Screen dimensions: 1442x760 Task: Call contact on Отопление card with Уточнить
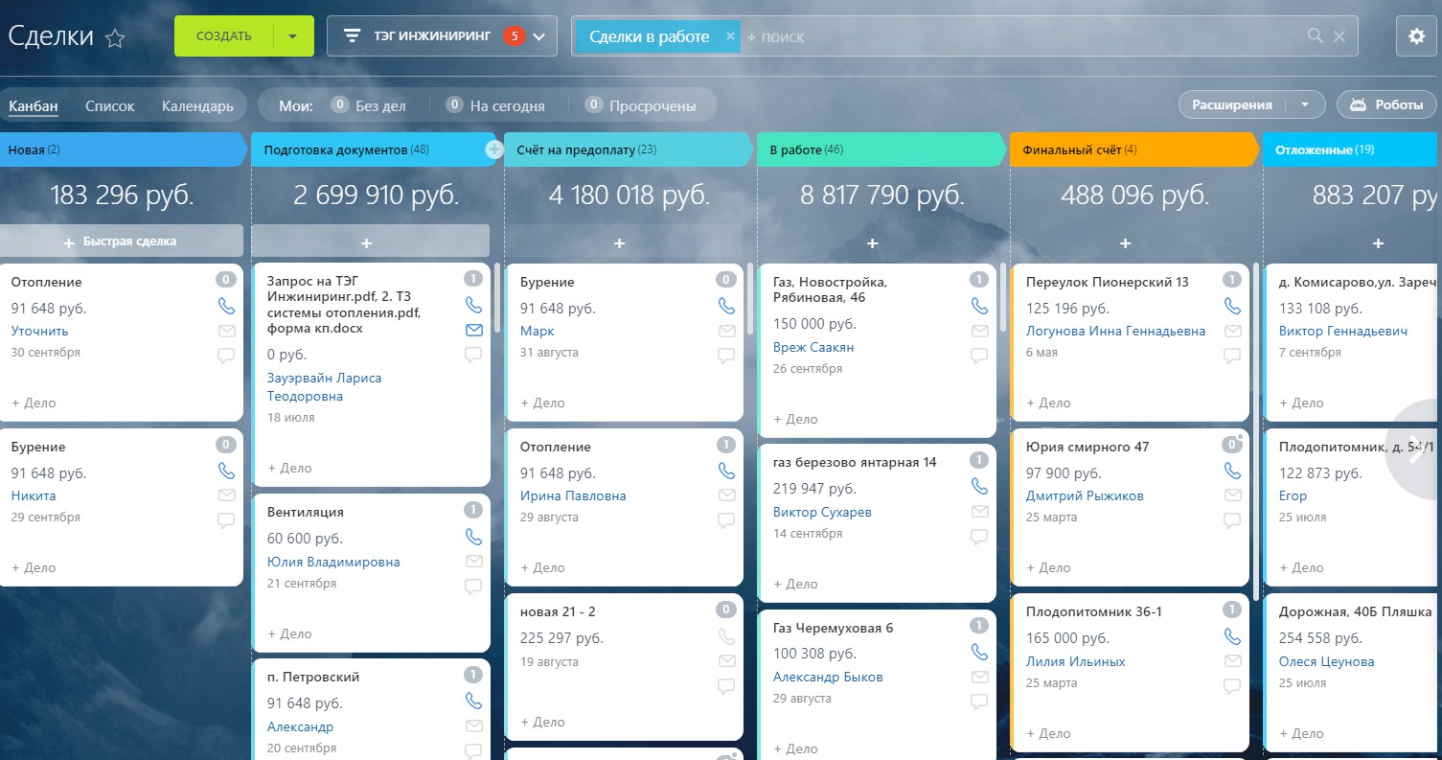coord(226,307)
